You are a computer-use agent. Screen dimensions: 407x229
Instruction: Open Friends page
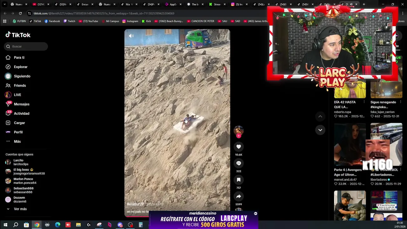tap(20, 86)
